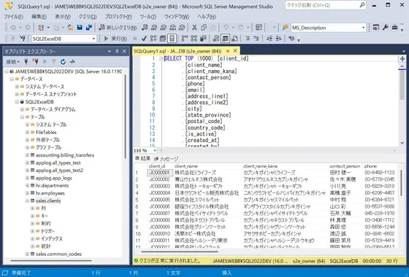Screen dimensions: 409x277
Task: Toggle auto-hide pin on Object Explorer
Action: (117, 51)
